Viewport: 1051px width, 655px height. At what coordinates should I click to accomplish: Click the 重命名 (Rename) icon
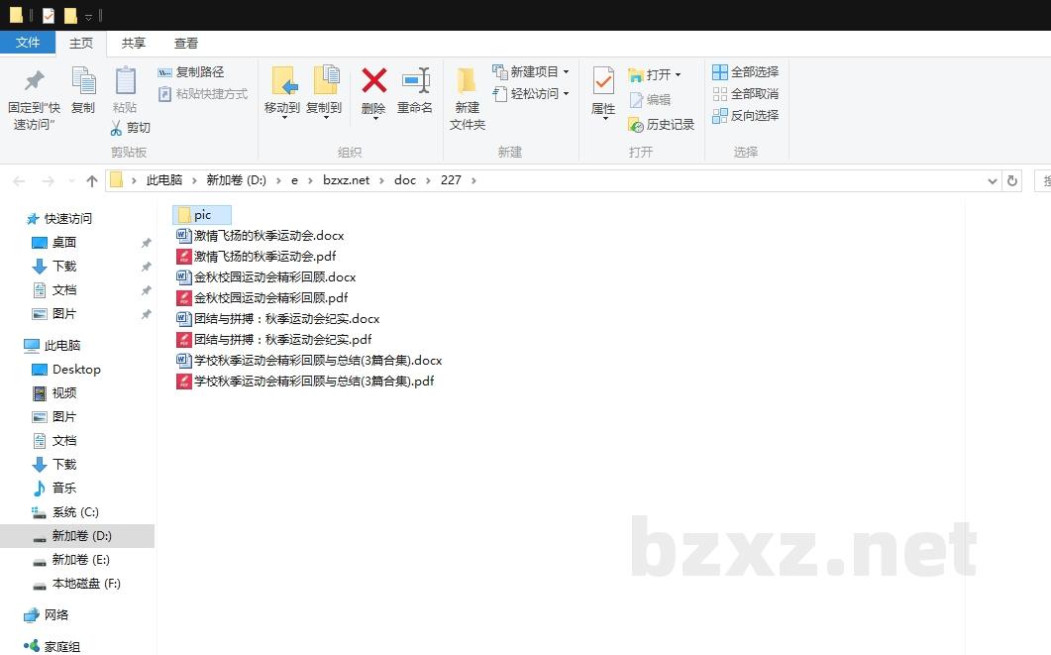(416, 94)
